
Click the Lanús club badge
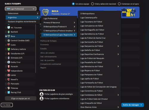coord(9,75)
